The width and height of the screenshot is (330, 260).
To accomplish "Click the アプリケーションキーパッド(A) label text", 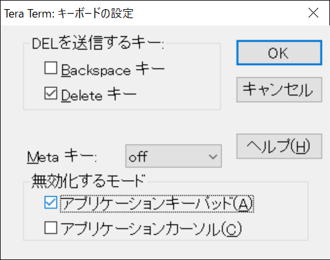I will point(157,203).
